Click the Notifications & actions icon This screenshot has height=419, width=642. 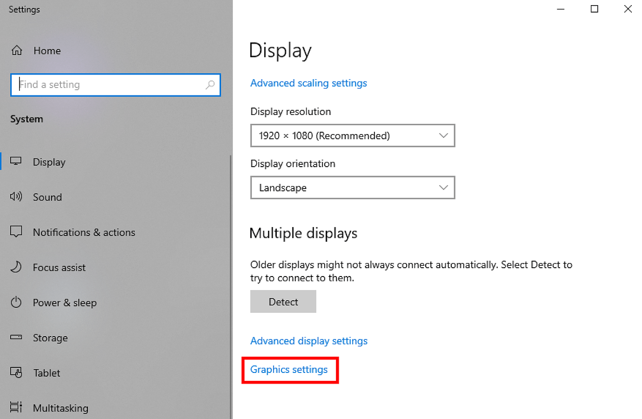point(16,232)
